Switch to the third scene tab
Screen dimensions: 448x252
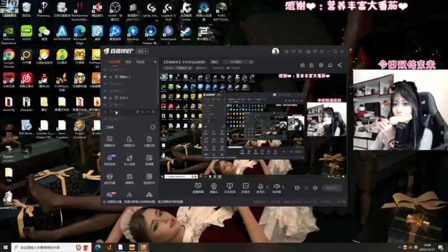coord(140,62)
